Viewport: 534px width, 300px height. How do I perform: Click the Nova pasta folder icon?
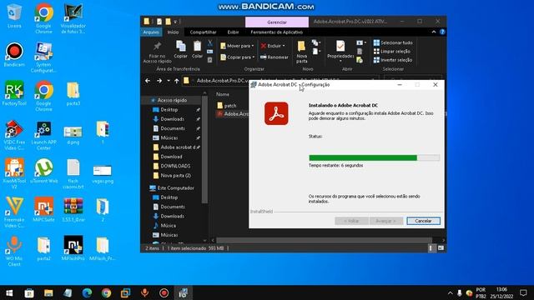[301, 47]
